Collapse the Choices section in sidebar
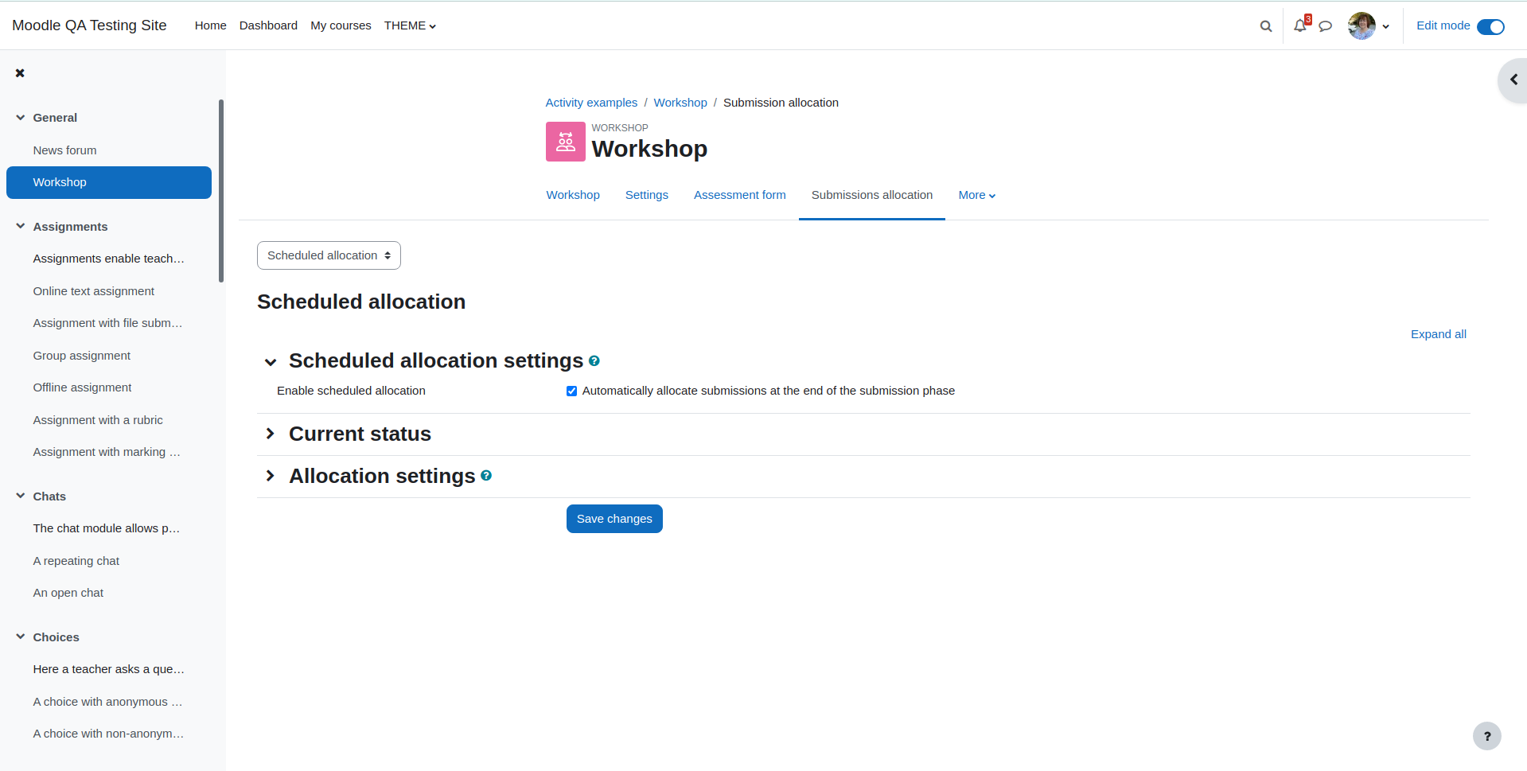Image resolution: width=1527 pixels, height=771 pixels. 20,637
